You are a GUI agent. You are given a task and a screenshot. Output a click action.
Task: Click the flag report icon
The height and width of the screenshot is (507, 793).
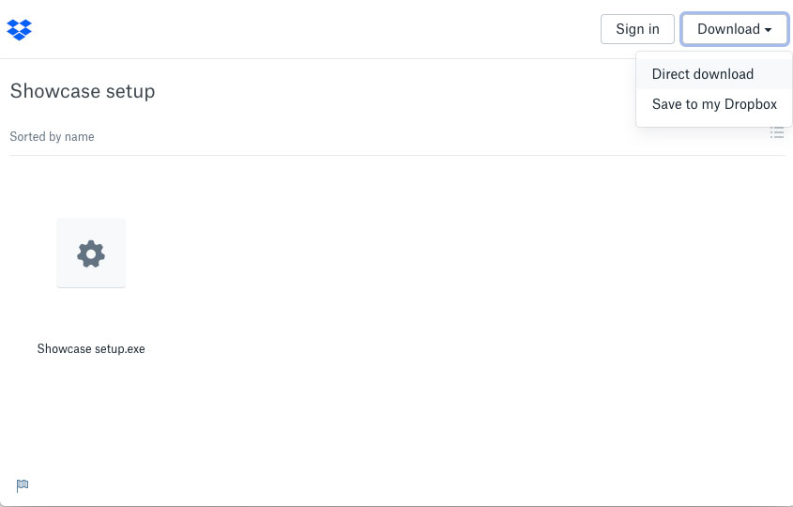(23, 485)
